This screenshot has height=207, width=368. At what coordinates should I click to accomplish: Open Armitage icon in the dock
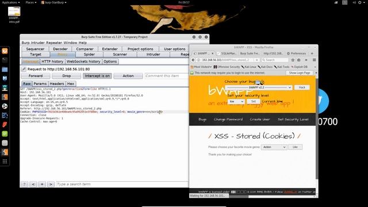(x=5, y=88)
